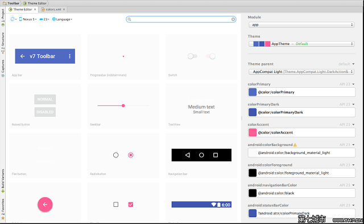Open the API 23 version selector
Viewport: 364px width, 224px height.
44,19
